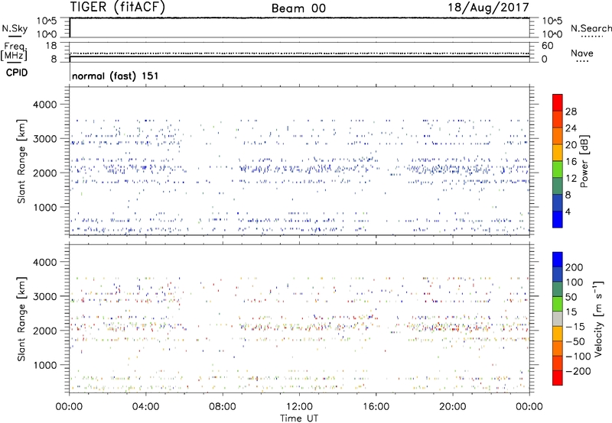The height and width of the screenshot is (423, 612).
Task: Click the Slant Range [km] label of Velocity panel
Action: [x=21, y=318]
